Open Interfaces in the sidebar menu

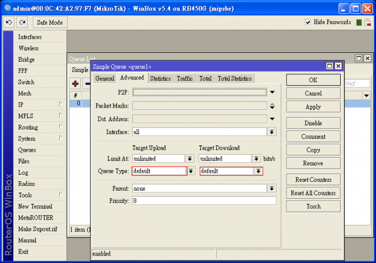pyautogui.click(x=30, y=37)
